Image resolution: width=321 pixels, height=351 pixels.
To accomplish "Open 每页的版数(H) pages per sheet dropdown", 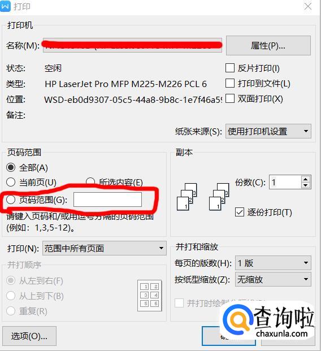I will (273, 263).
